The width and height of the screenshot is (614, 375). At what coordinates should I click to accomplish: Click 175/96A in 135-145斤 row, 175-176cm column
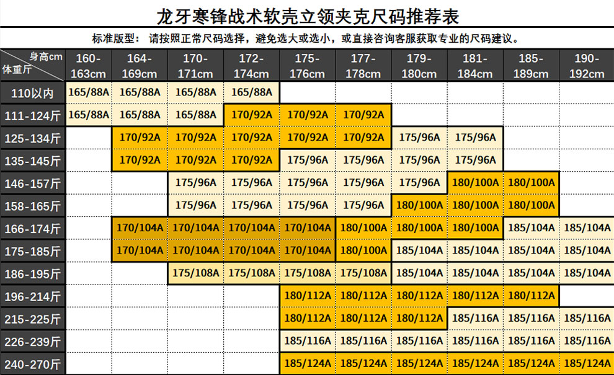coord(308,160)
